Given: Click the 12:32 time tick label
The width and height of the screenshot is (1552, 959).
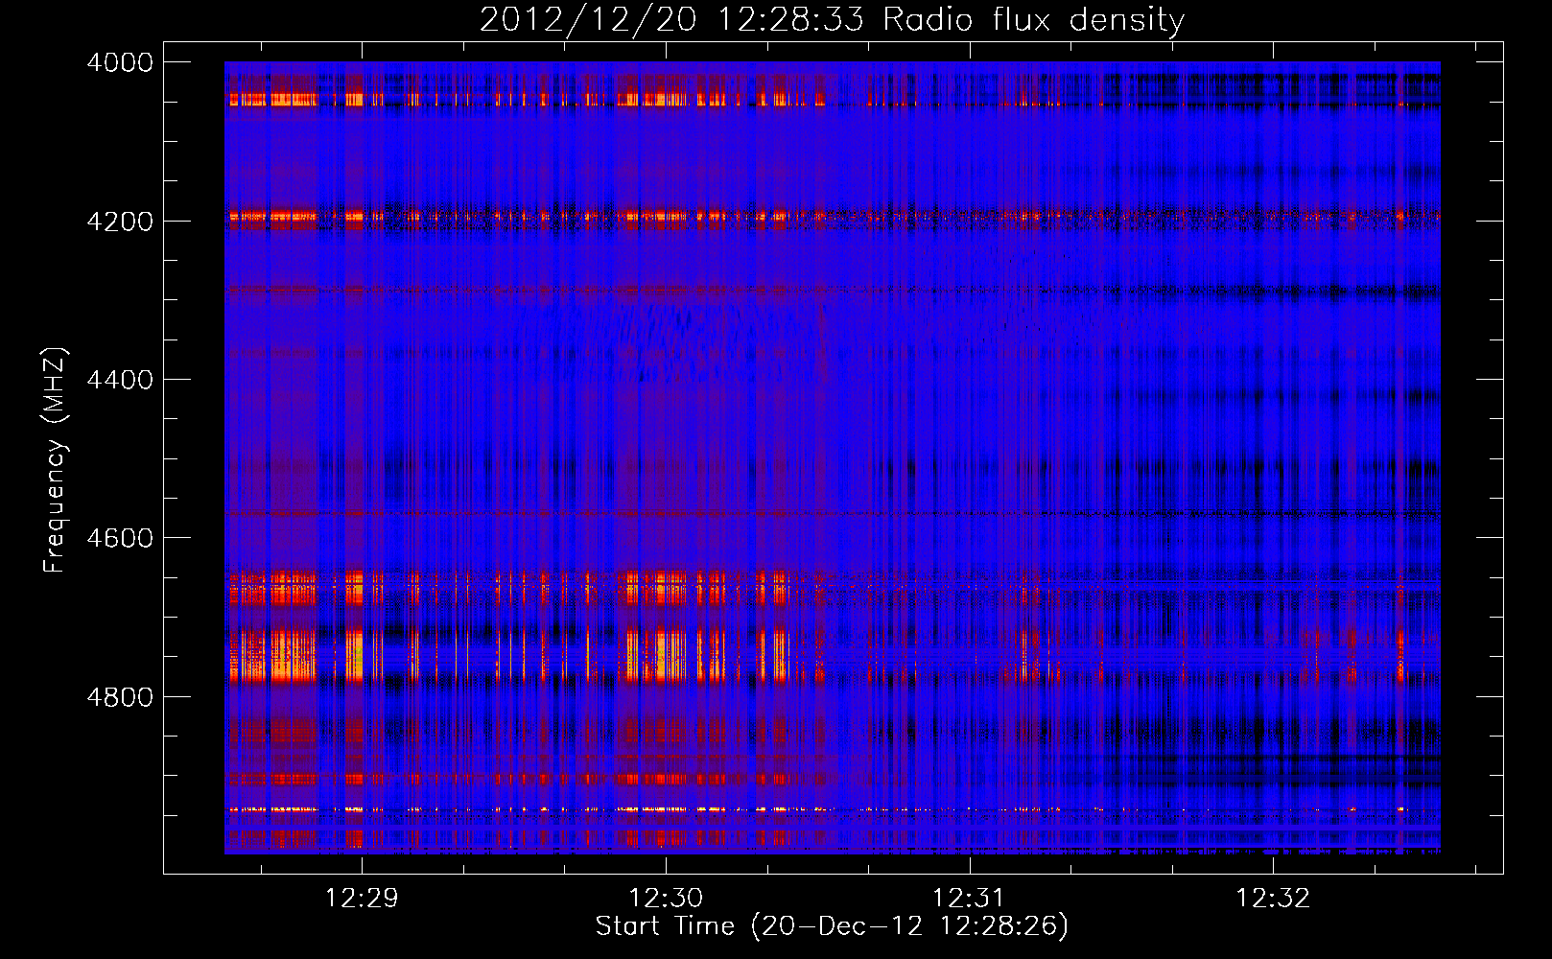Looking at the screenshot, I should tap(1273, 898).
